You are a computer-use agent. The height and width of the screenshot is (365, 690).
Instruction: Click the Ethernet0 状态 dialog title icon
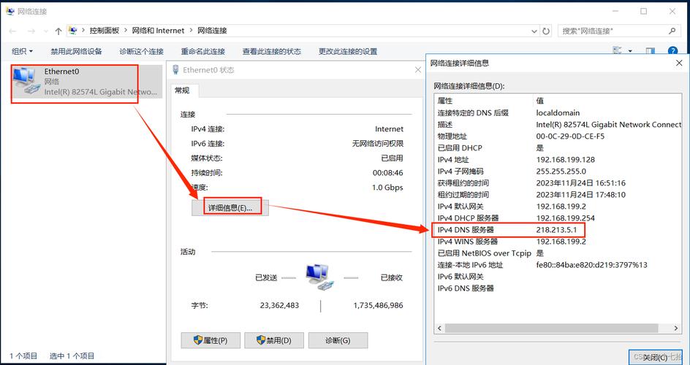coord(176,69)
